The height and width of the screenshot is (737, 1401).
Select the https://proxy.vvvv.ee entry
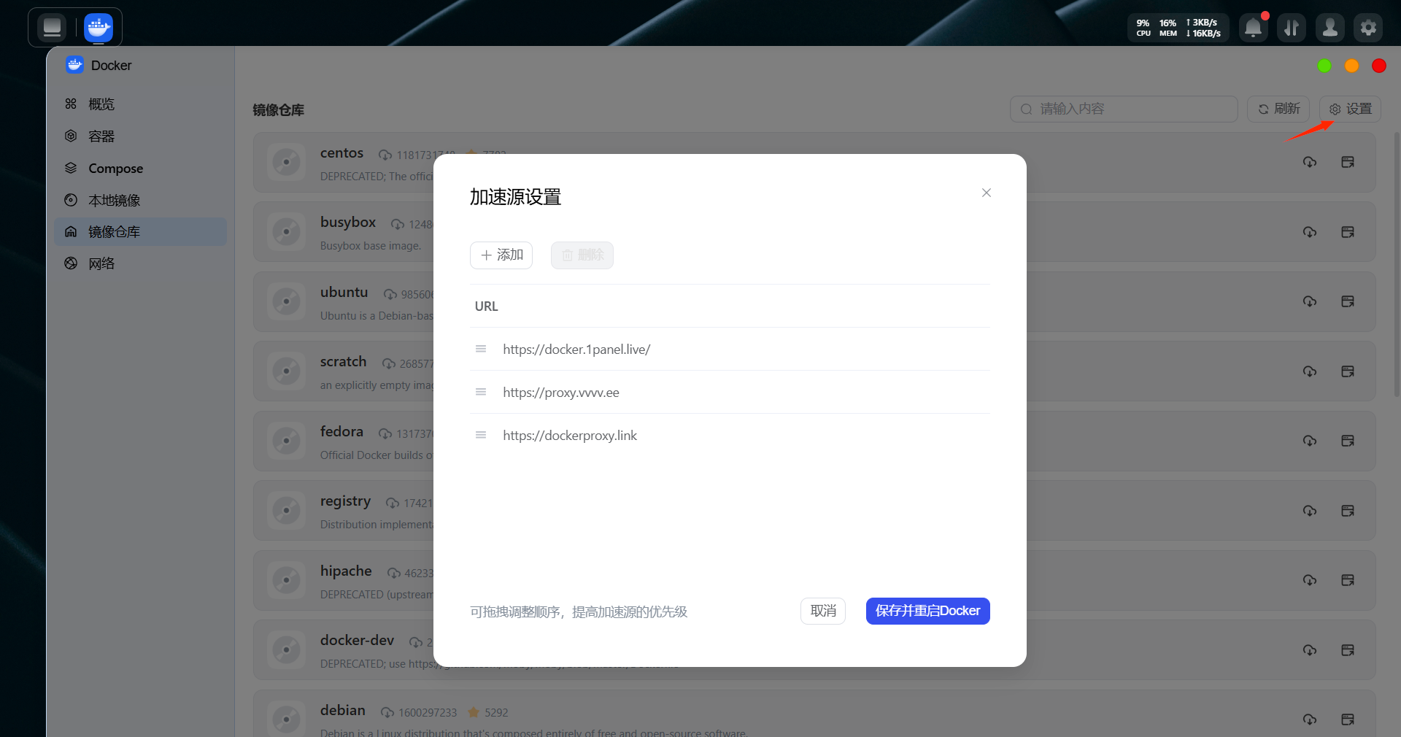pos(561,393)
